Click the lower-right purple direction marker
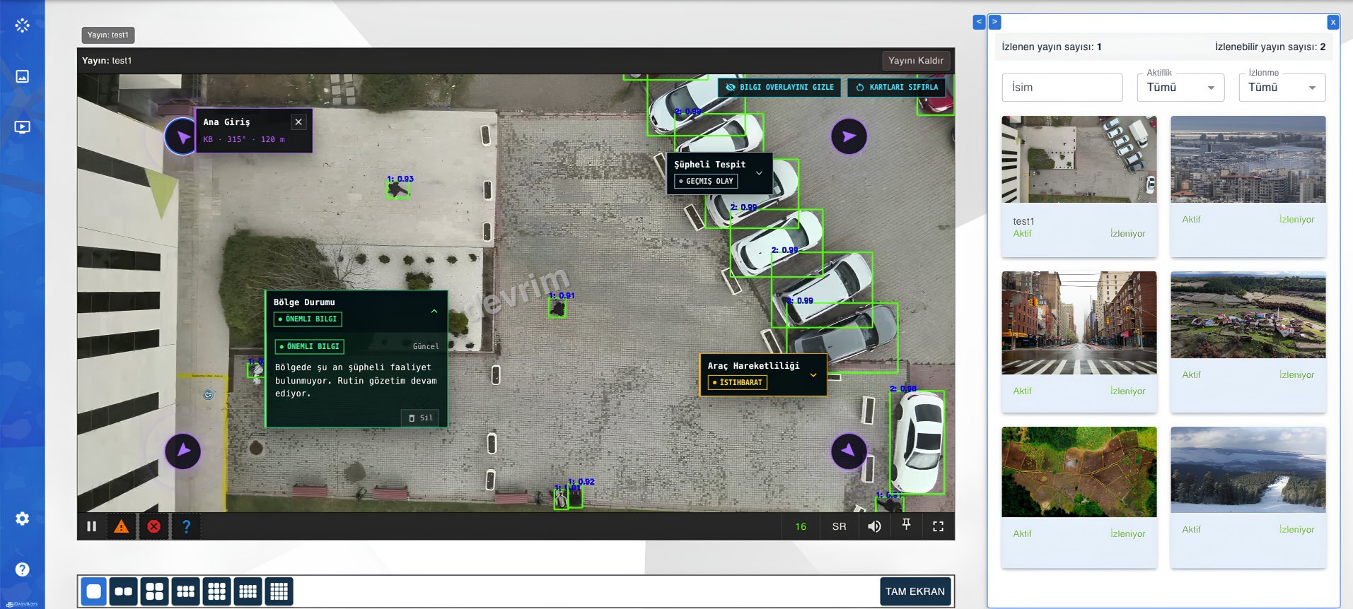 849,451
